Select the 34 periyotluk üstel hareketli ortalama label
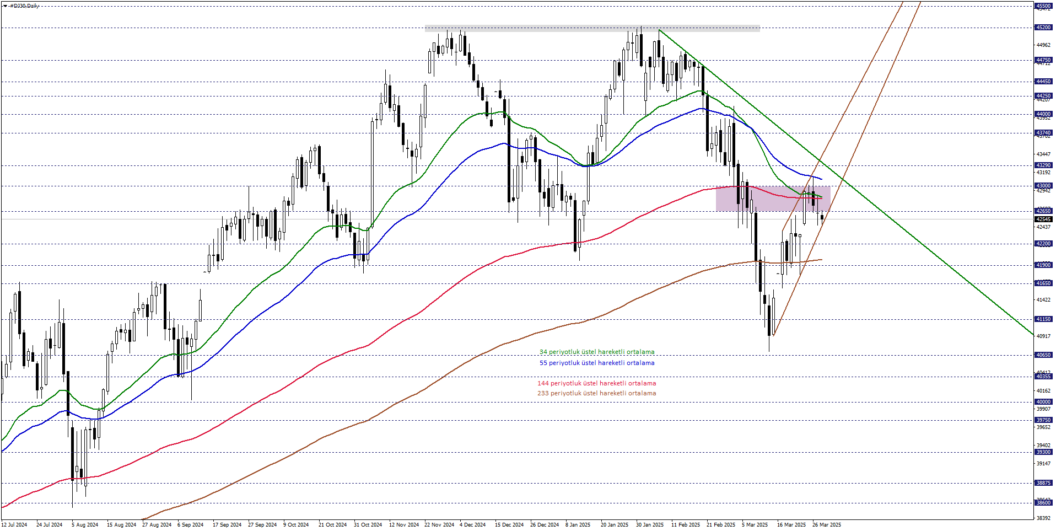Image resolution: width=1056 pixels, height=531 pixels. 597,352
